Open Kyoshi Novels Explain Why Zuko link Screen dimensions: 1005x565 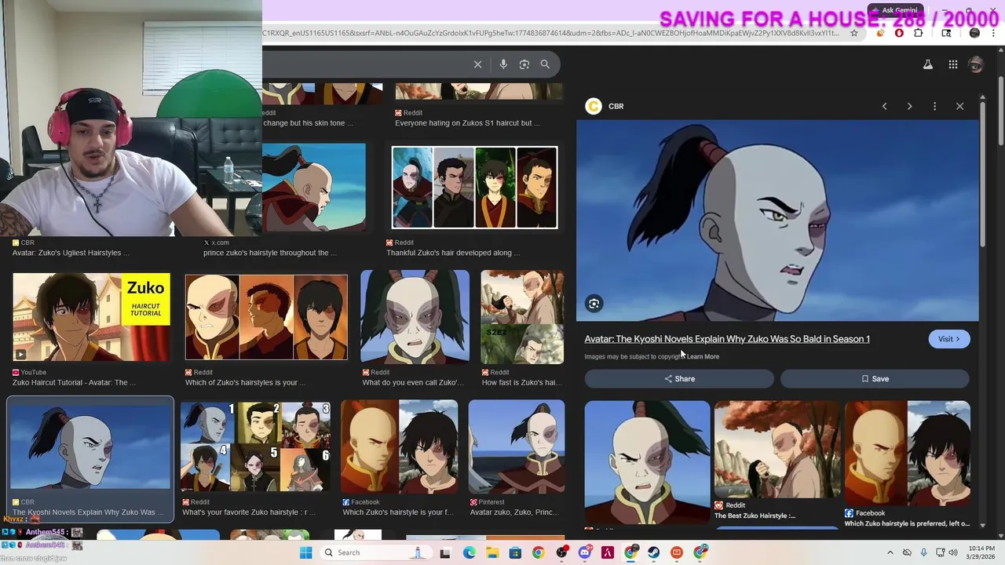click(x=727, y=339)
